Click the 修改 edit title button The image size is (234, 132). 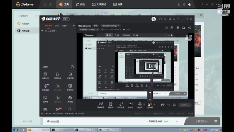point(96,26)
